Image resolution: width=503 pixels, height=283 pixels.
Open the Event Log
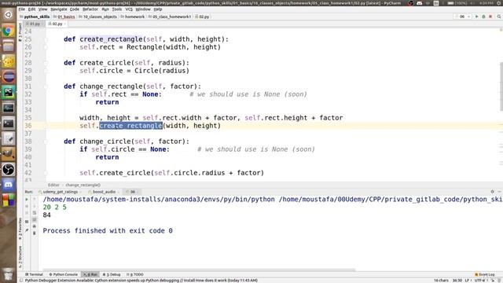(485, 274)
